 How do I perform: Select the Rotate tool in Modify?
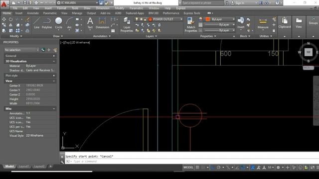[10, 19]
